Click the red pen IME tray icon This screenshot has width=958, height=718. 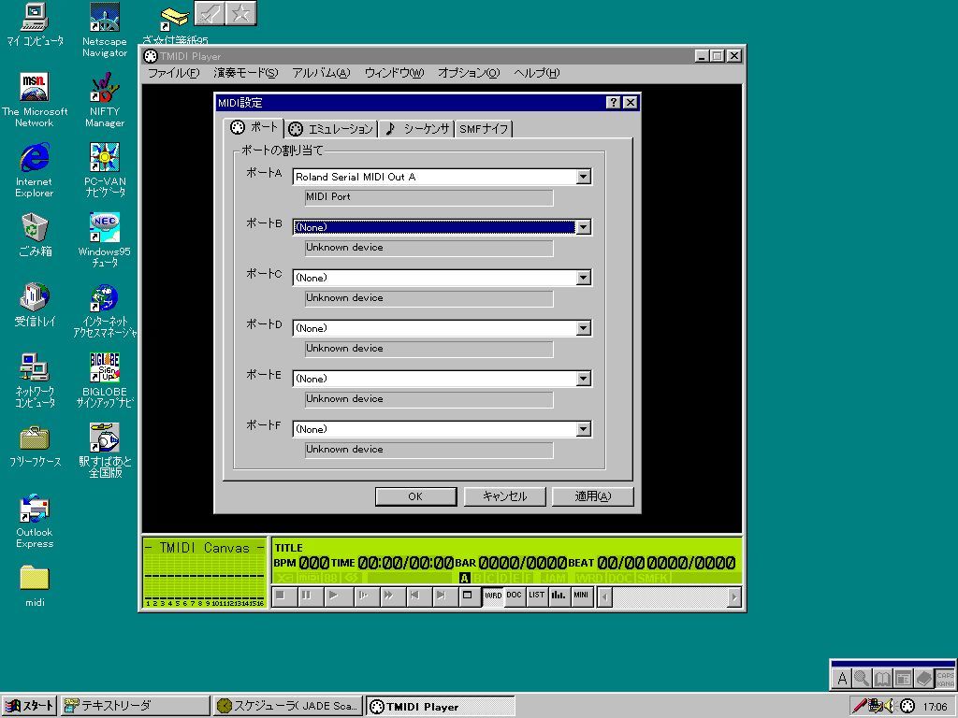pos(860,706)
